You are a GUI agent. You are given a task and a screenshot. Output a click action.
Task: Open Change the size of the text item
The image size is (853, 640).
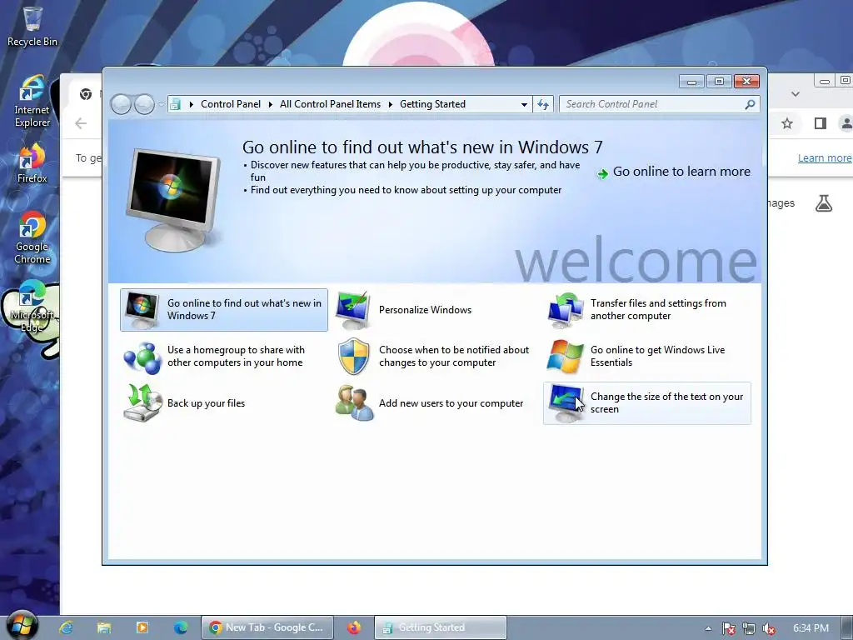point(646,403)
